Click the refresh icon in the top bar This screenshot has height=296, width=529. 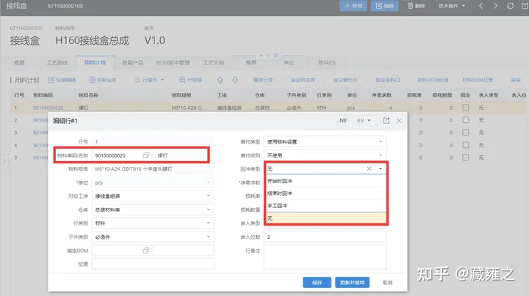click(x=510, y=6)
